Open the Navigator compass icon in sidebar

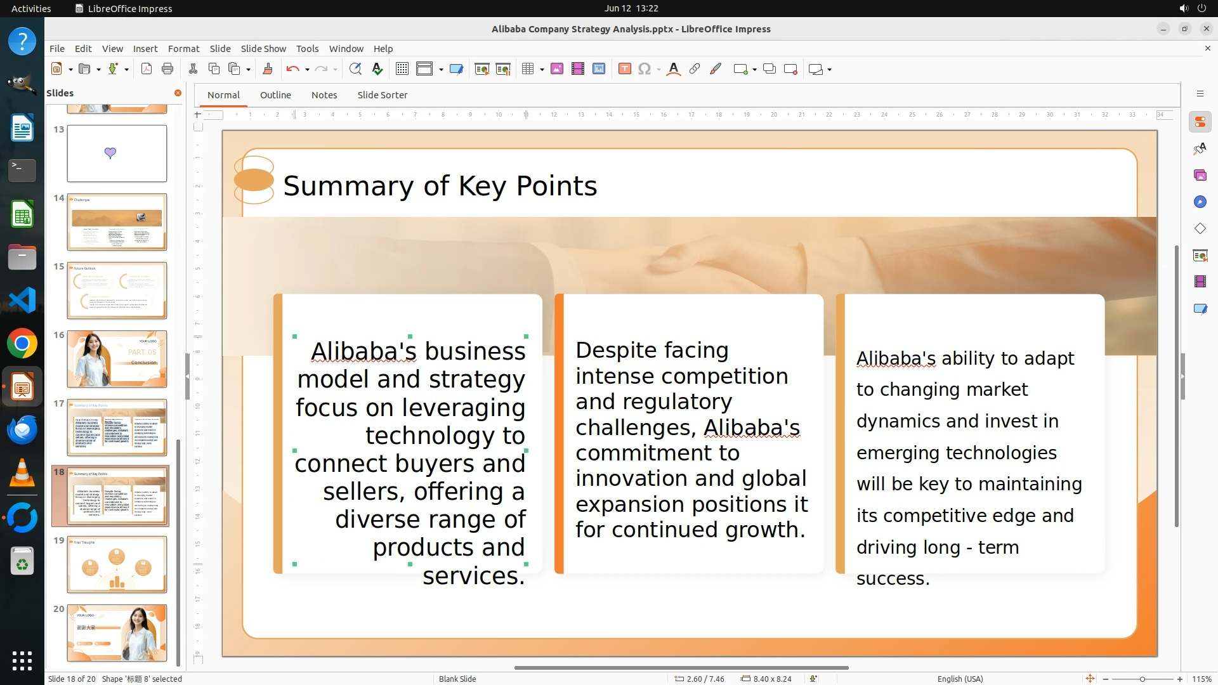1200,202
